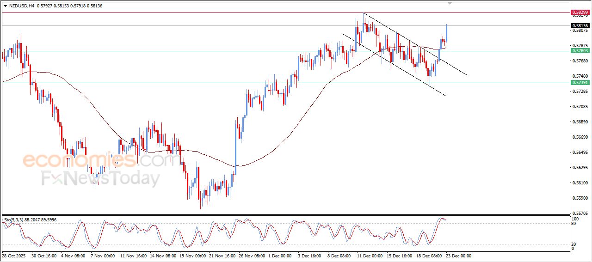
Task: Click the green 0.57803 level label
Action: [x=580, y=51]
